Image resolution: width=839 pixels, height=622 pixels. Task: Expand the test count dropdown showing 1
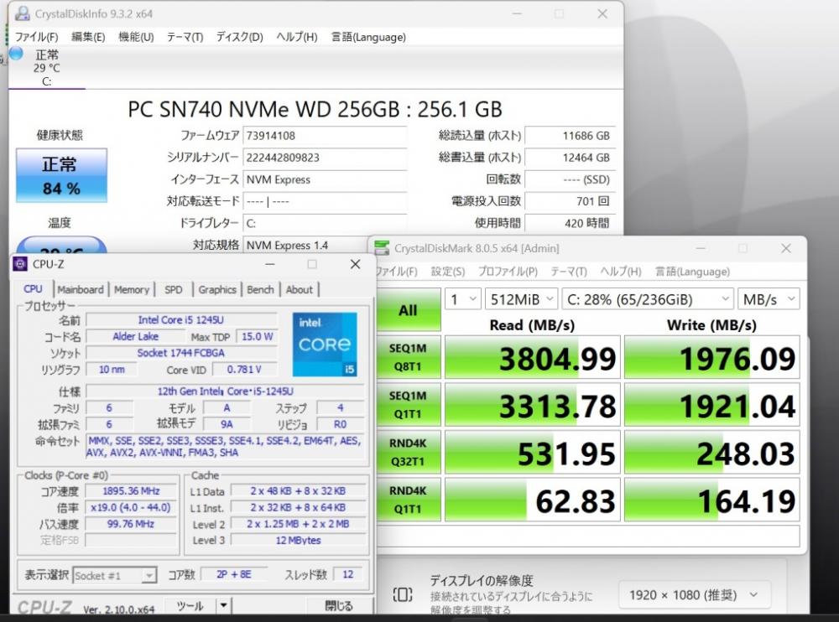(x=463, y=299)
